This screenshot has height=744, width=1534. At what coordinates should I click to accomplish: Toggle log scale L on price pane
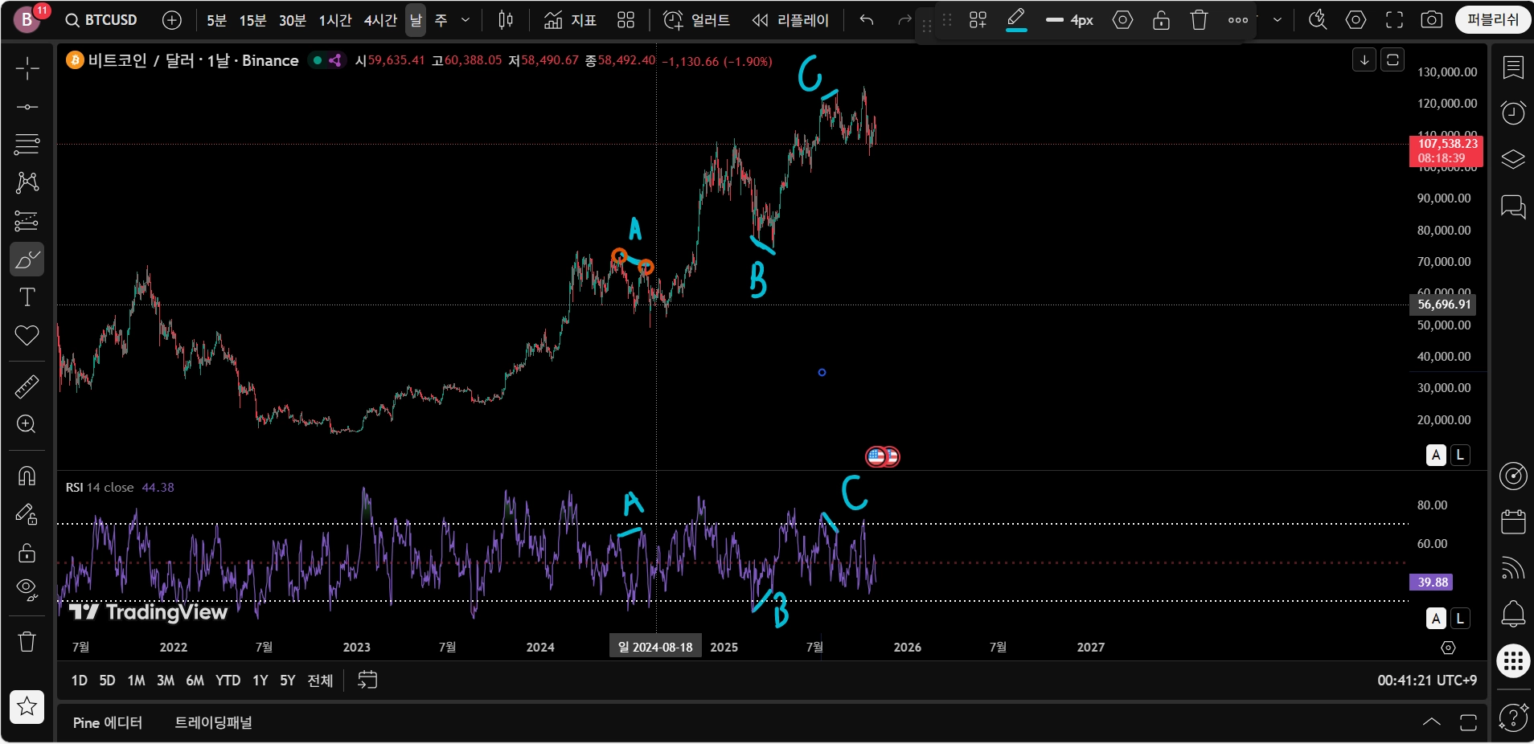coord(1460,455)
